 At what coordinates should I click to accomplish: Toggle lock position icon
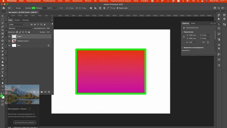pyautogui.click(x=23, y=32)
